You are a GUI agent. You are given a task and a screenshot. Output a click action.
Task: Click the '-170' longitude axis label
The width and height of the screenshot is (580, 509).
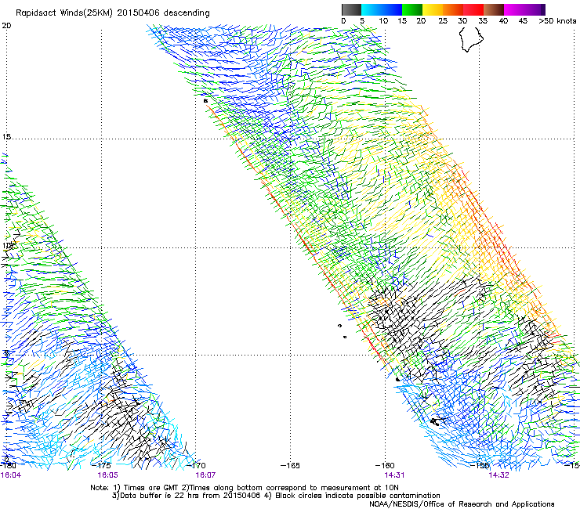(x=195, y=465)
